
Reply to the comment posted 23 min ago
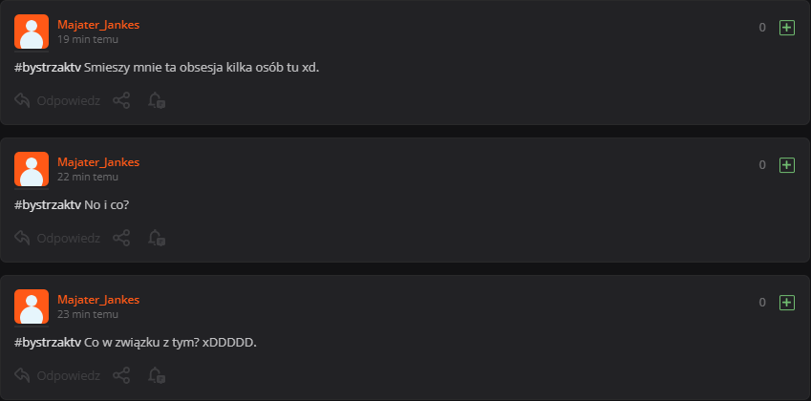57,375
